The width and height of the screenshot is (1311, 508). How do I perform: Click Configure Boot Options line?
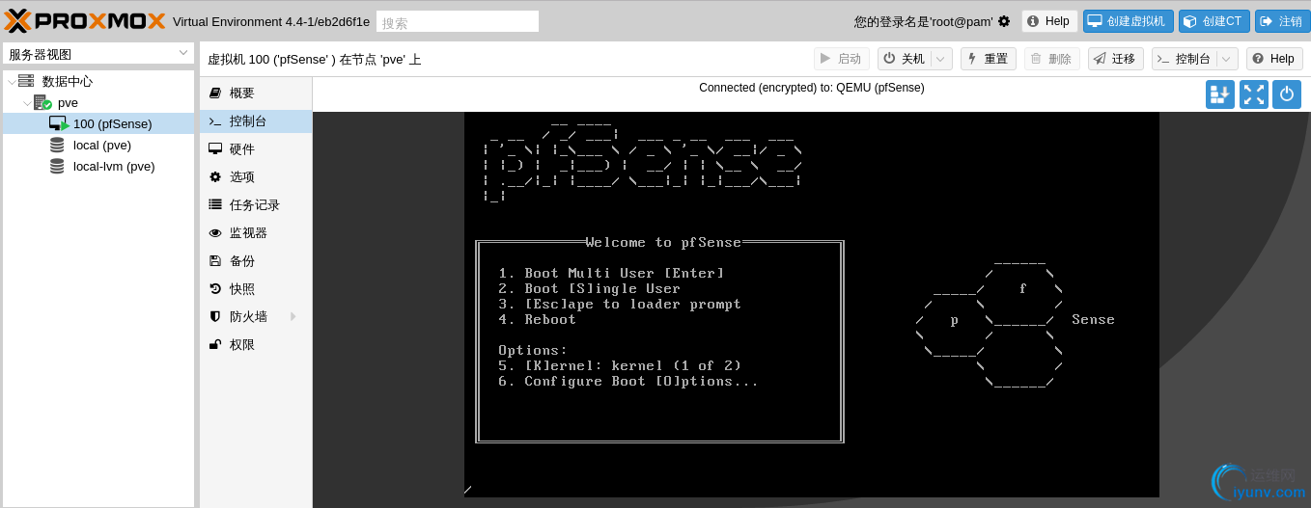click(628, 382)
